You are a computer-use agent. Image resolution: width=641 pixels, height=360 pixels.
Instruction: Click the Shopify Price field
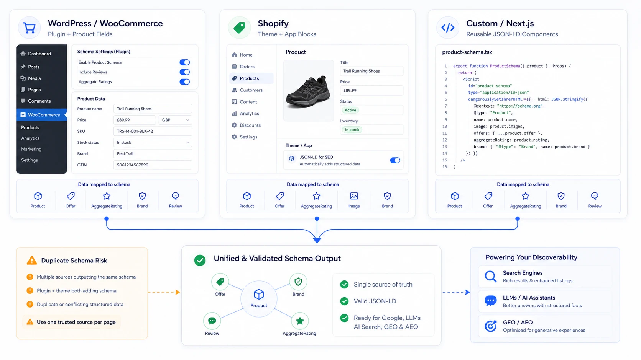coord(371,90)
